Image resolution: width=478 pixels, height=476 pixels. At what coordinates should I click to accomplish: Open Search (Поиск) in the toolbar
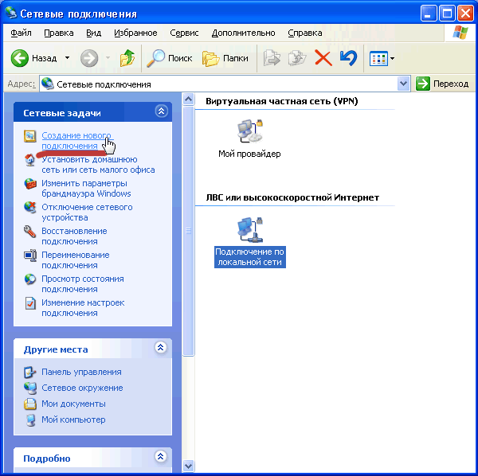[x=170, y=58]
